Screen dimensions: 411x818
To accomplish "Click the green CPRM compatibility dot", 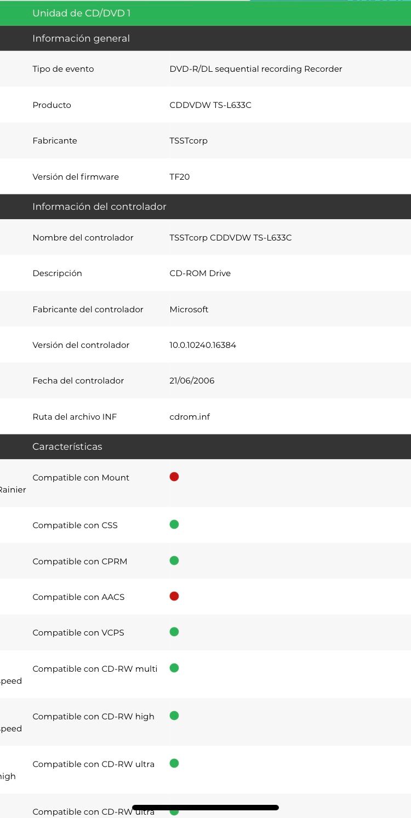I will click(x=174, y=560).
